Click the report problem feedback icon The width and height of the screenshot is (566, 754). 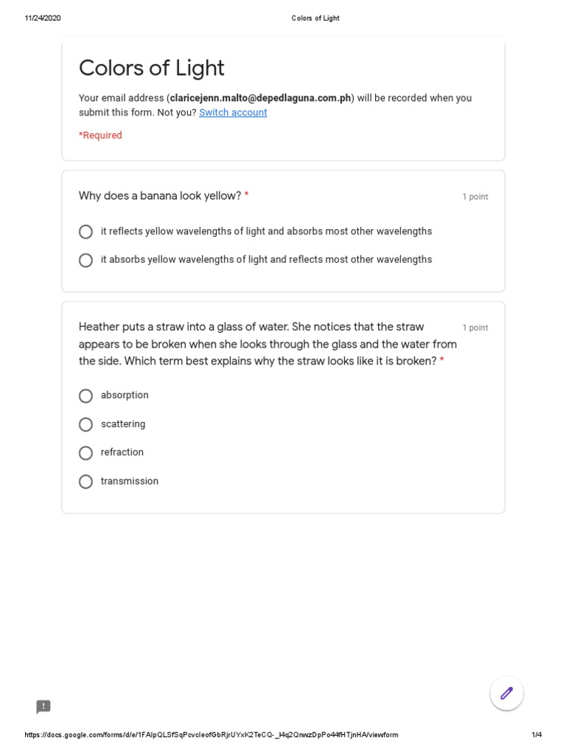tap(43, 707)
